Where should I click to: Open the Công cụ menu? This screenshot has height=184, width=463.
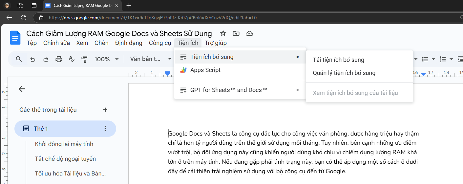click(160, 43)
